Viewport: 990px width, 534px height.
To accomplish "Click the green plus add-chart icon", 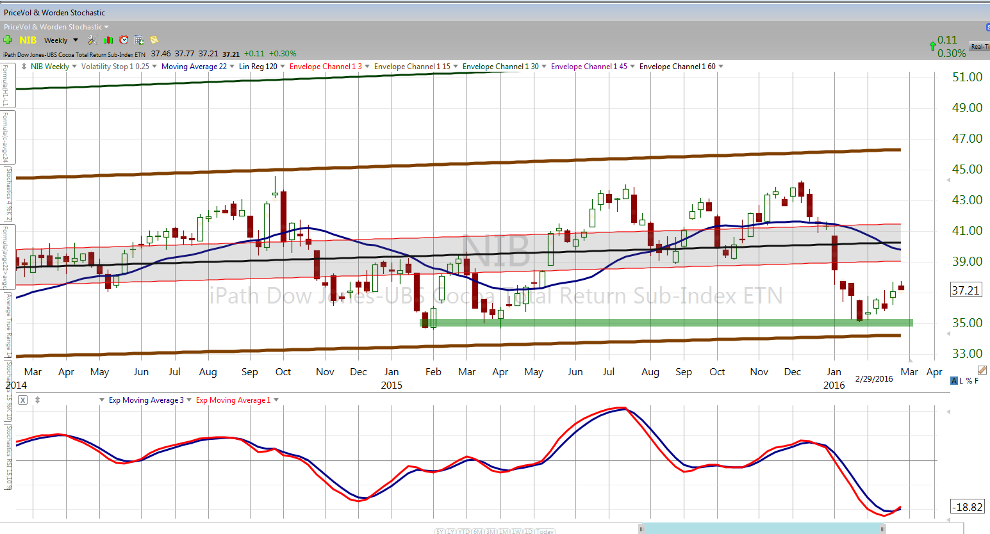I will point(8,40).
